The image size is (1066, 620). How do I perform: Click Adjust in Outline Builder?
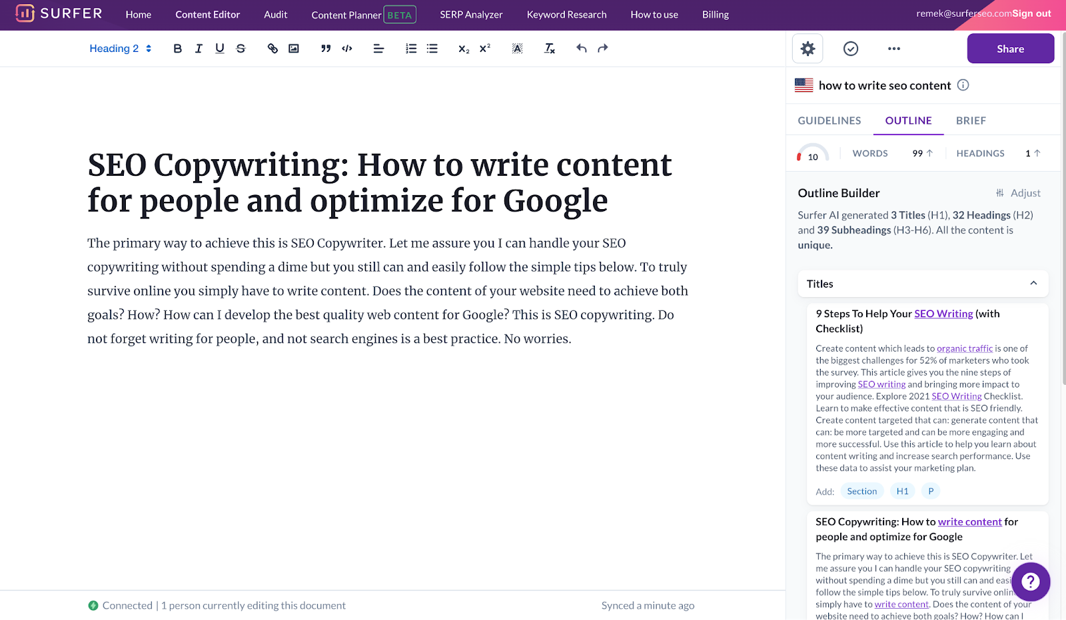[x=1018, y=193]
